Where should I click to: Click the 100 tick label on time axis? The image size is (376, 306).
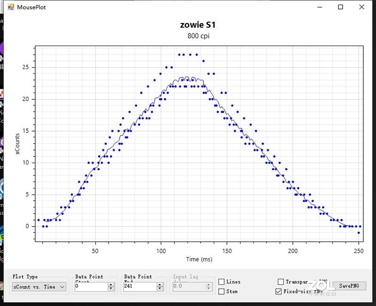click(x=161, y=251)
